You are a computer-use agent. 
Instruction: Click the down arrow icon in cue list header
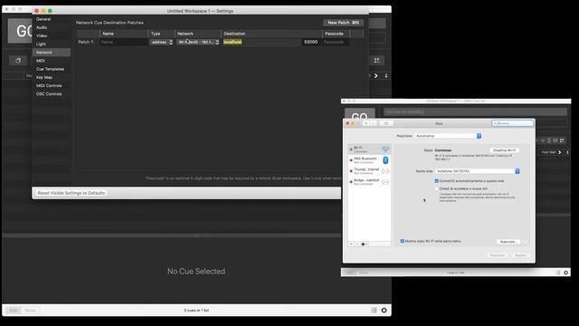pos(386,76)
